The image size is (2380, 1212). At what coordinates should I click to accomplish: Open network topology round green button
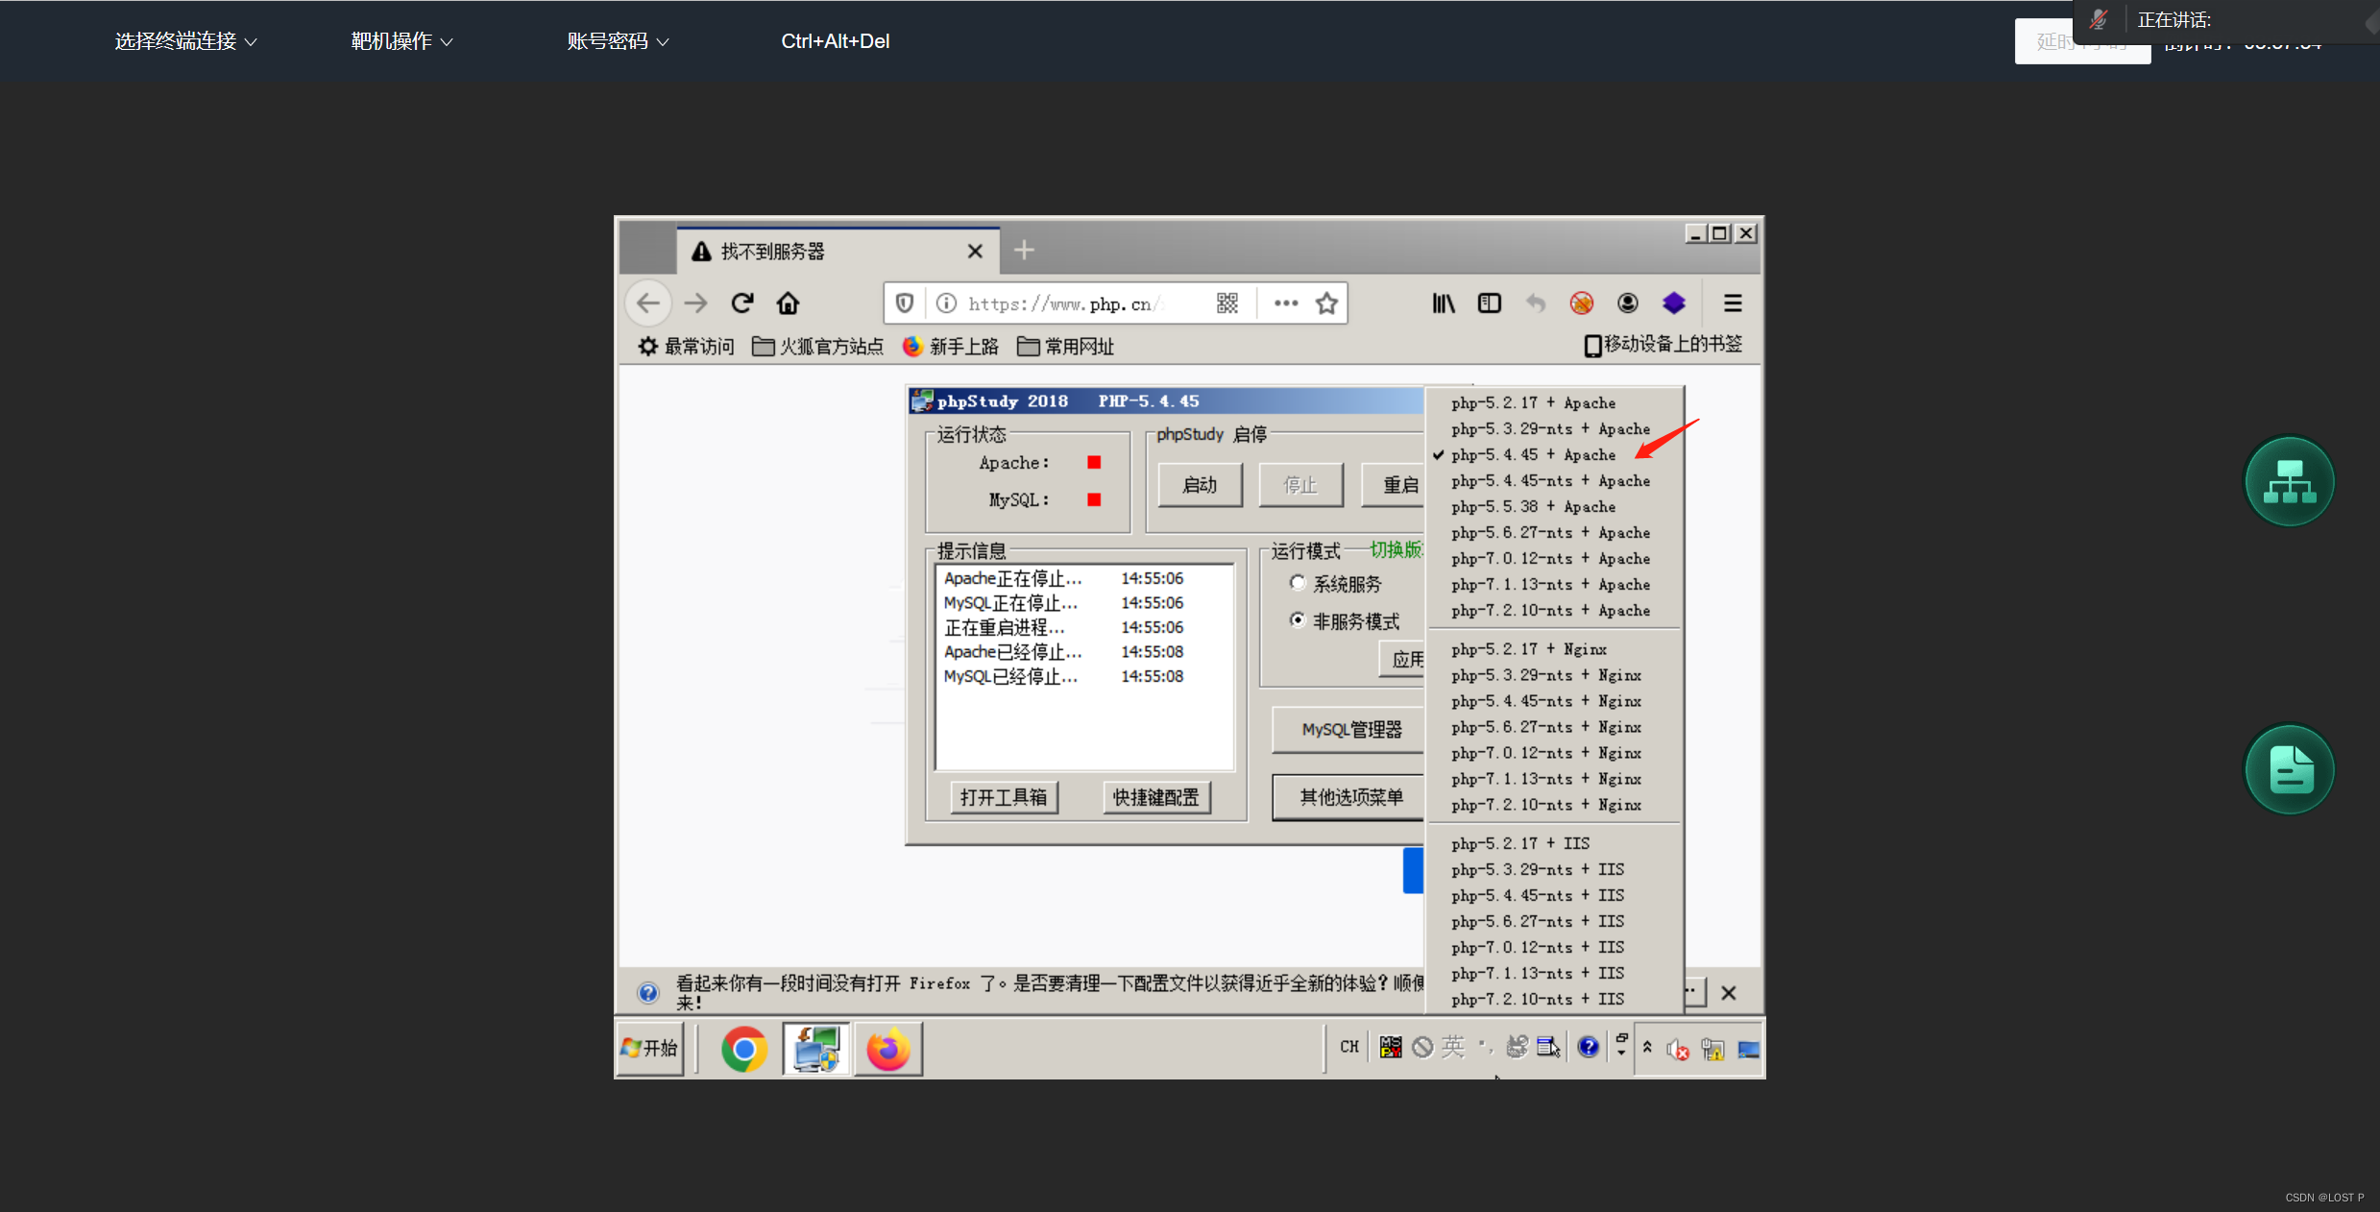point(2289,482)
